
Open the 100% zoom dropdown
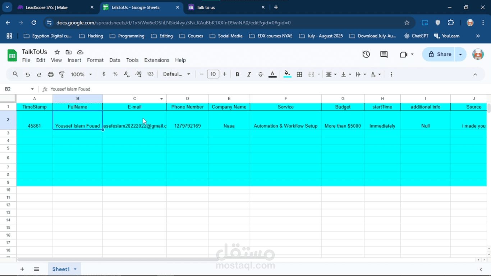click(x=82, y=74)
